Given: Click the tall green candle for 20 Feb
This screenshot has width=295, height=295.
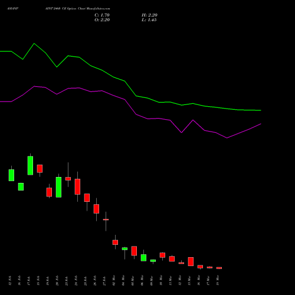Looking at the screenshot, I should tap(58, 187).
